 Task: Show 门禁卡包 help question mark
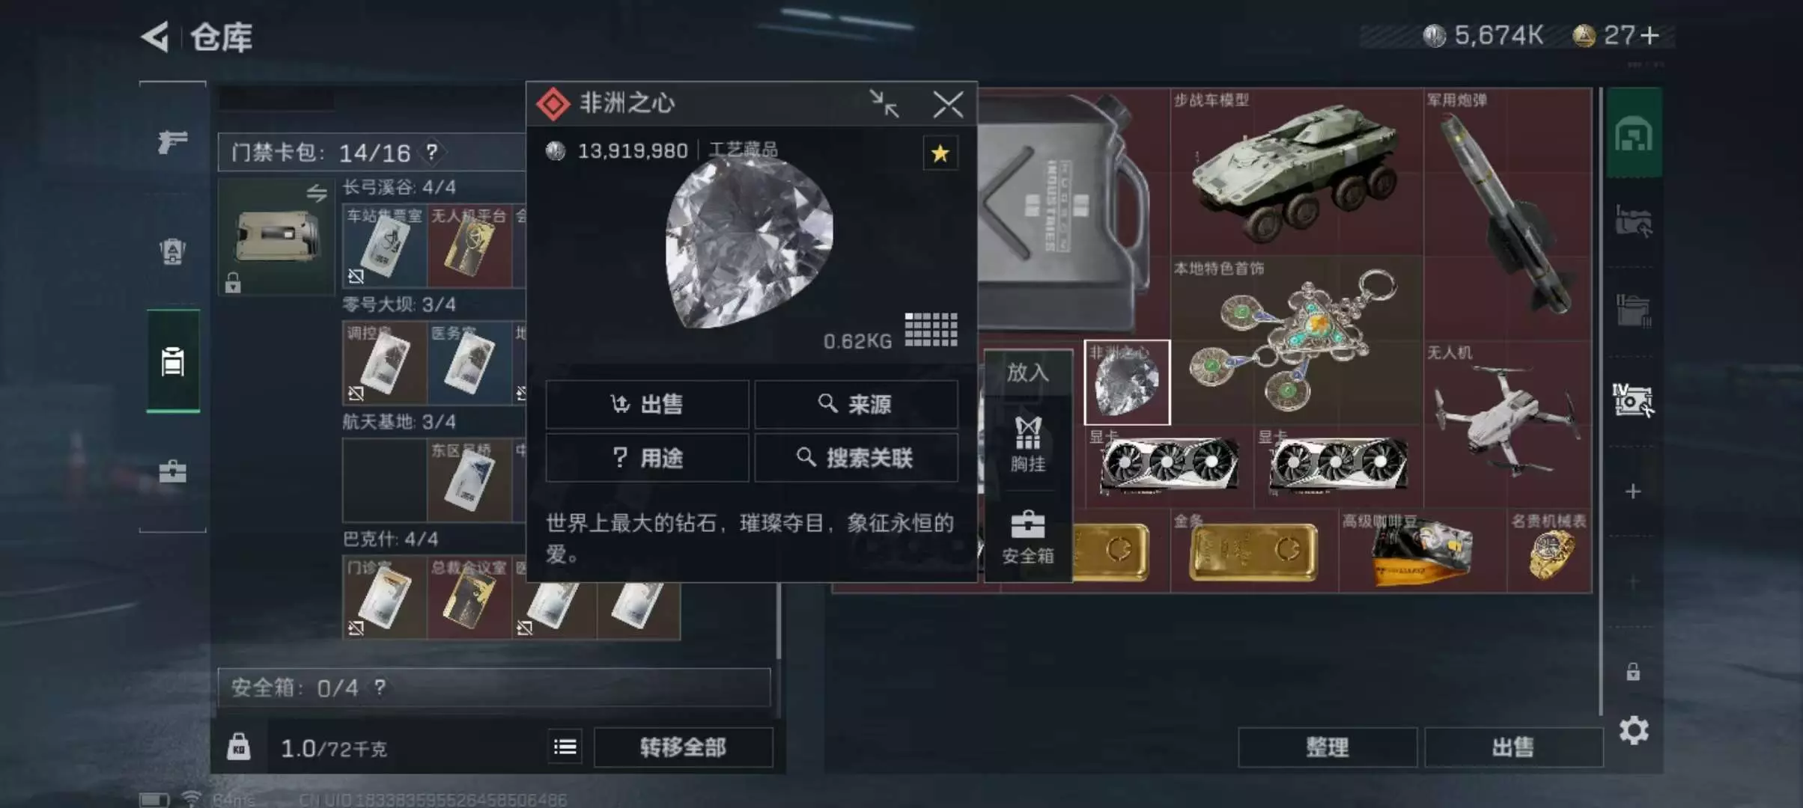[x=431, y=152]
